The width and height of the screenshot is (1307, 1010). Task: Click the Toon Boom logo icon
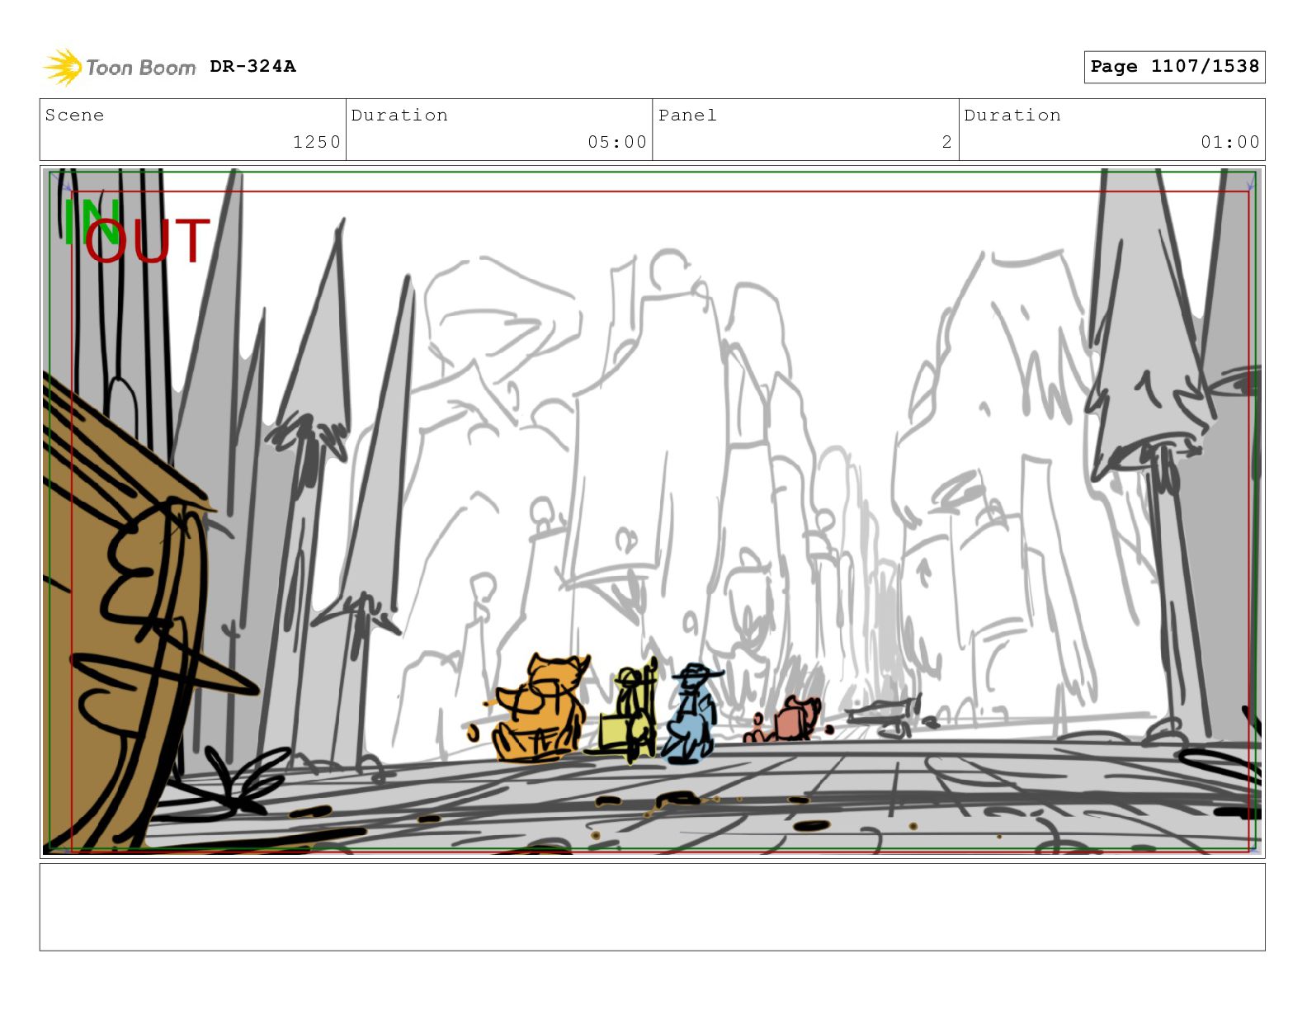[x=64, y=67]
